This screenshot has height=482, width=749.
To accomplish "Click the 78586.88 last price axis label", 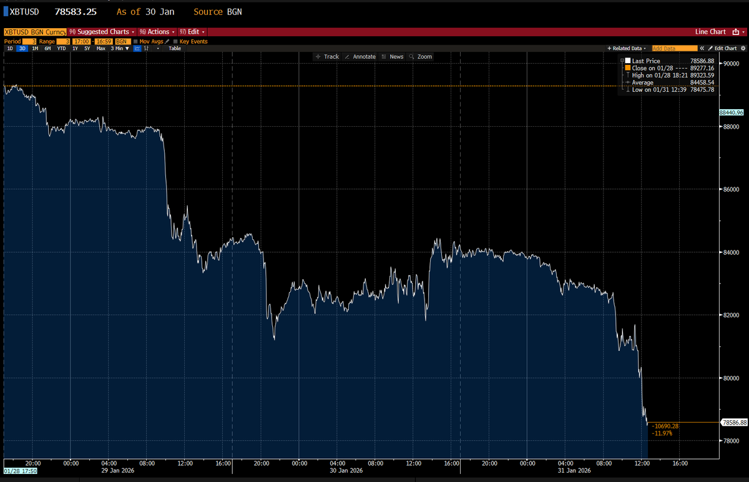I will point(734,423).
